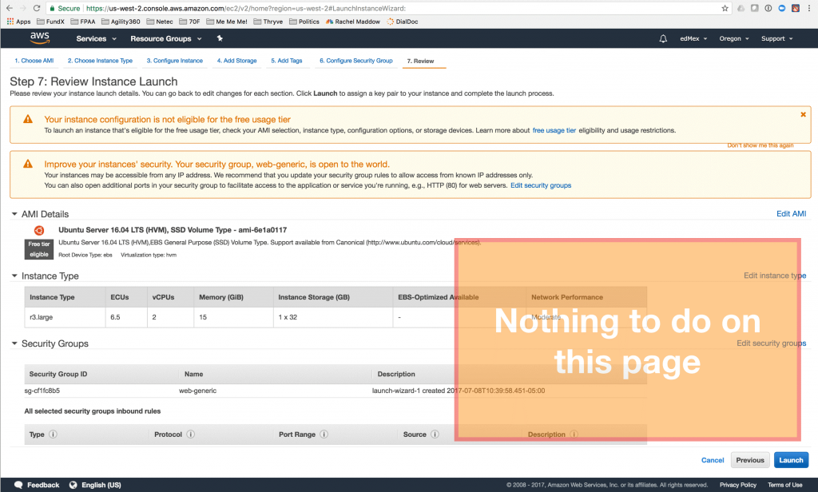Collapse the AMI Details section
The width and height of the screenshot is (818, 492).
pyautogui.click(x=14, y=214)
